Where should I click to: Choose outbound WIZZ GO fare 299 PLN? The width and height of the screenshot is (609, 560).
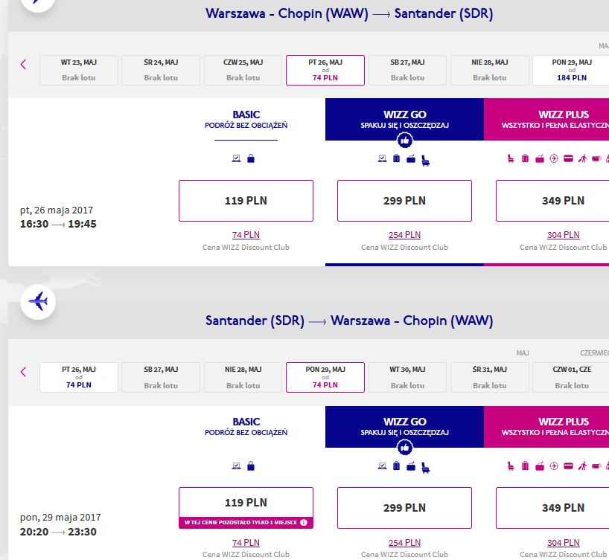(405, 201)
